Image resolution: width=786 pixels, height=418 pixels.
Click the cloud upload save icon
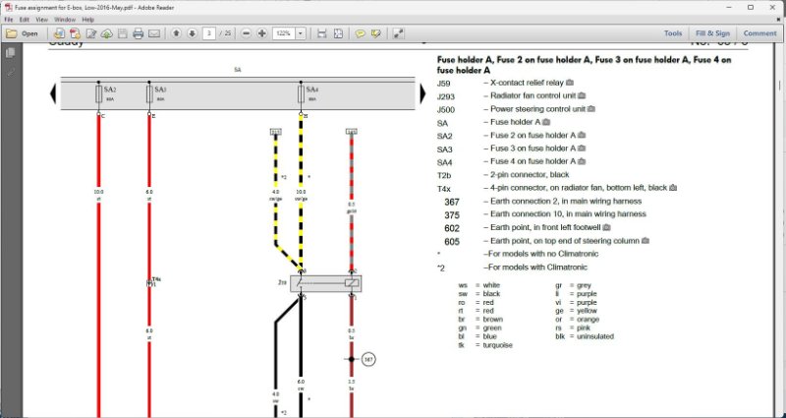point(107,33)
